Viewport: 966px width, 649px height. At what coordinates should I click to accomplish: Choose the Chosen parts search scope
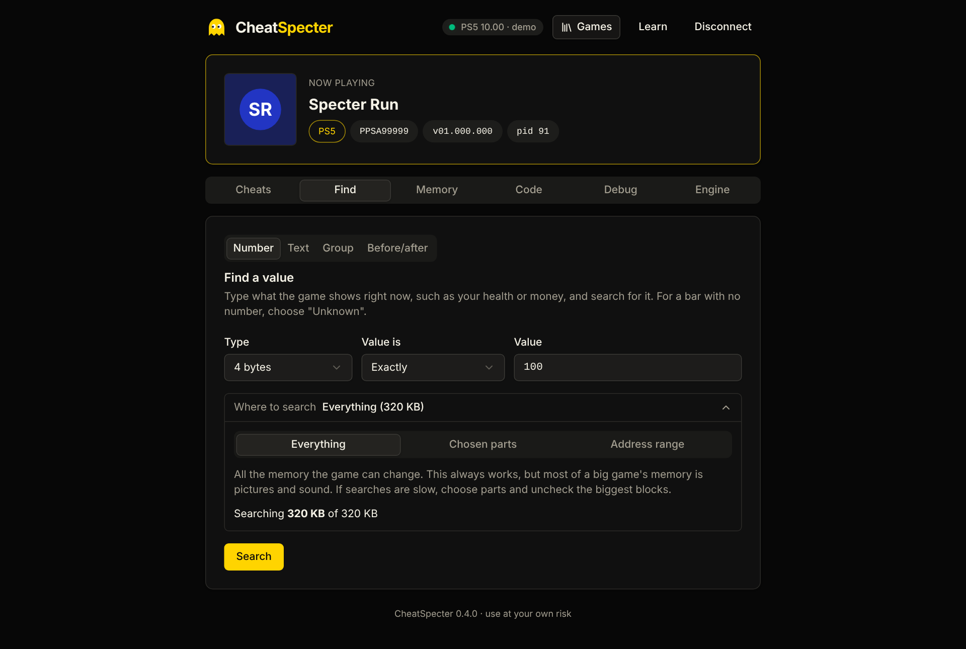click(483, 445)
